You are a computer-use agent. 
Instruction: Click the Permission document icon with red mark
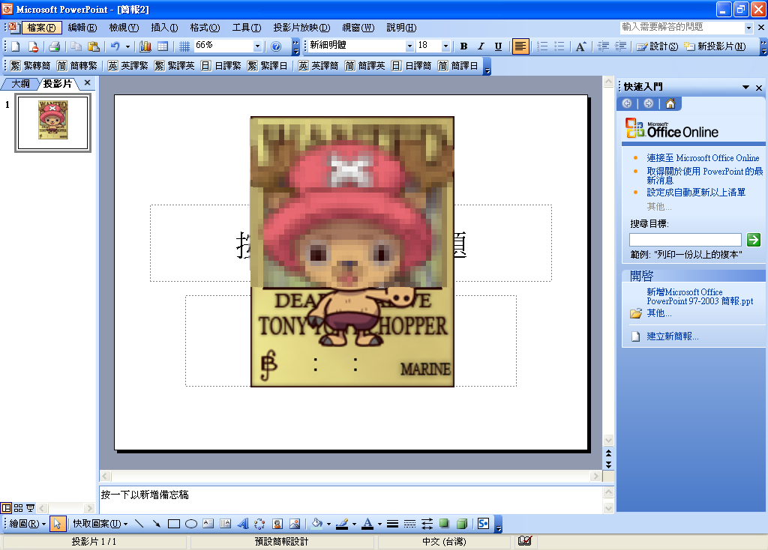(x=33, y=46)
